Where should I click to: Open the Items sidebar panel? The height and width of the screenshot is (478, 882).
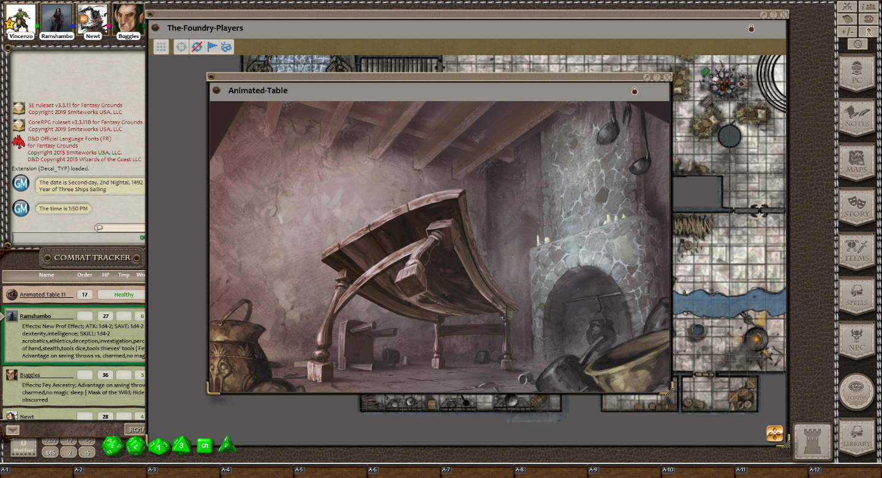tap(856, 251)
